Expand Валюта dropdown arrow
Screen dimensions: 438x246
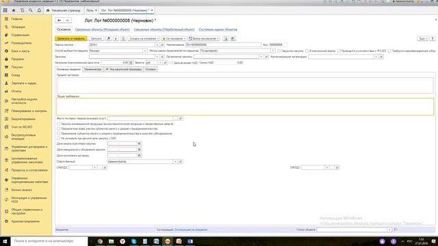coord(159,63)
